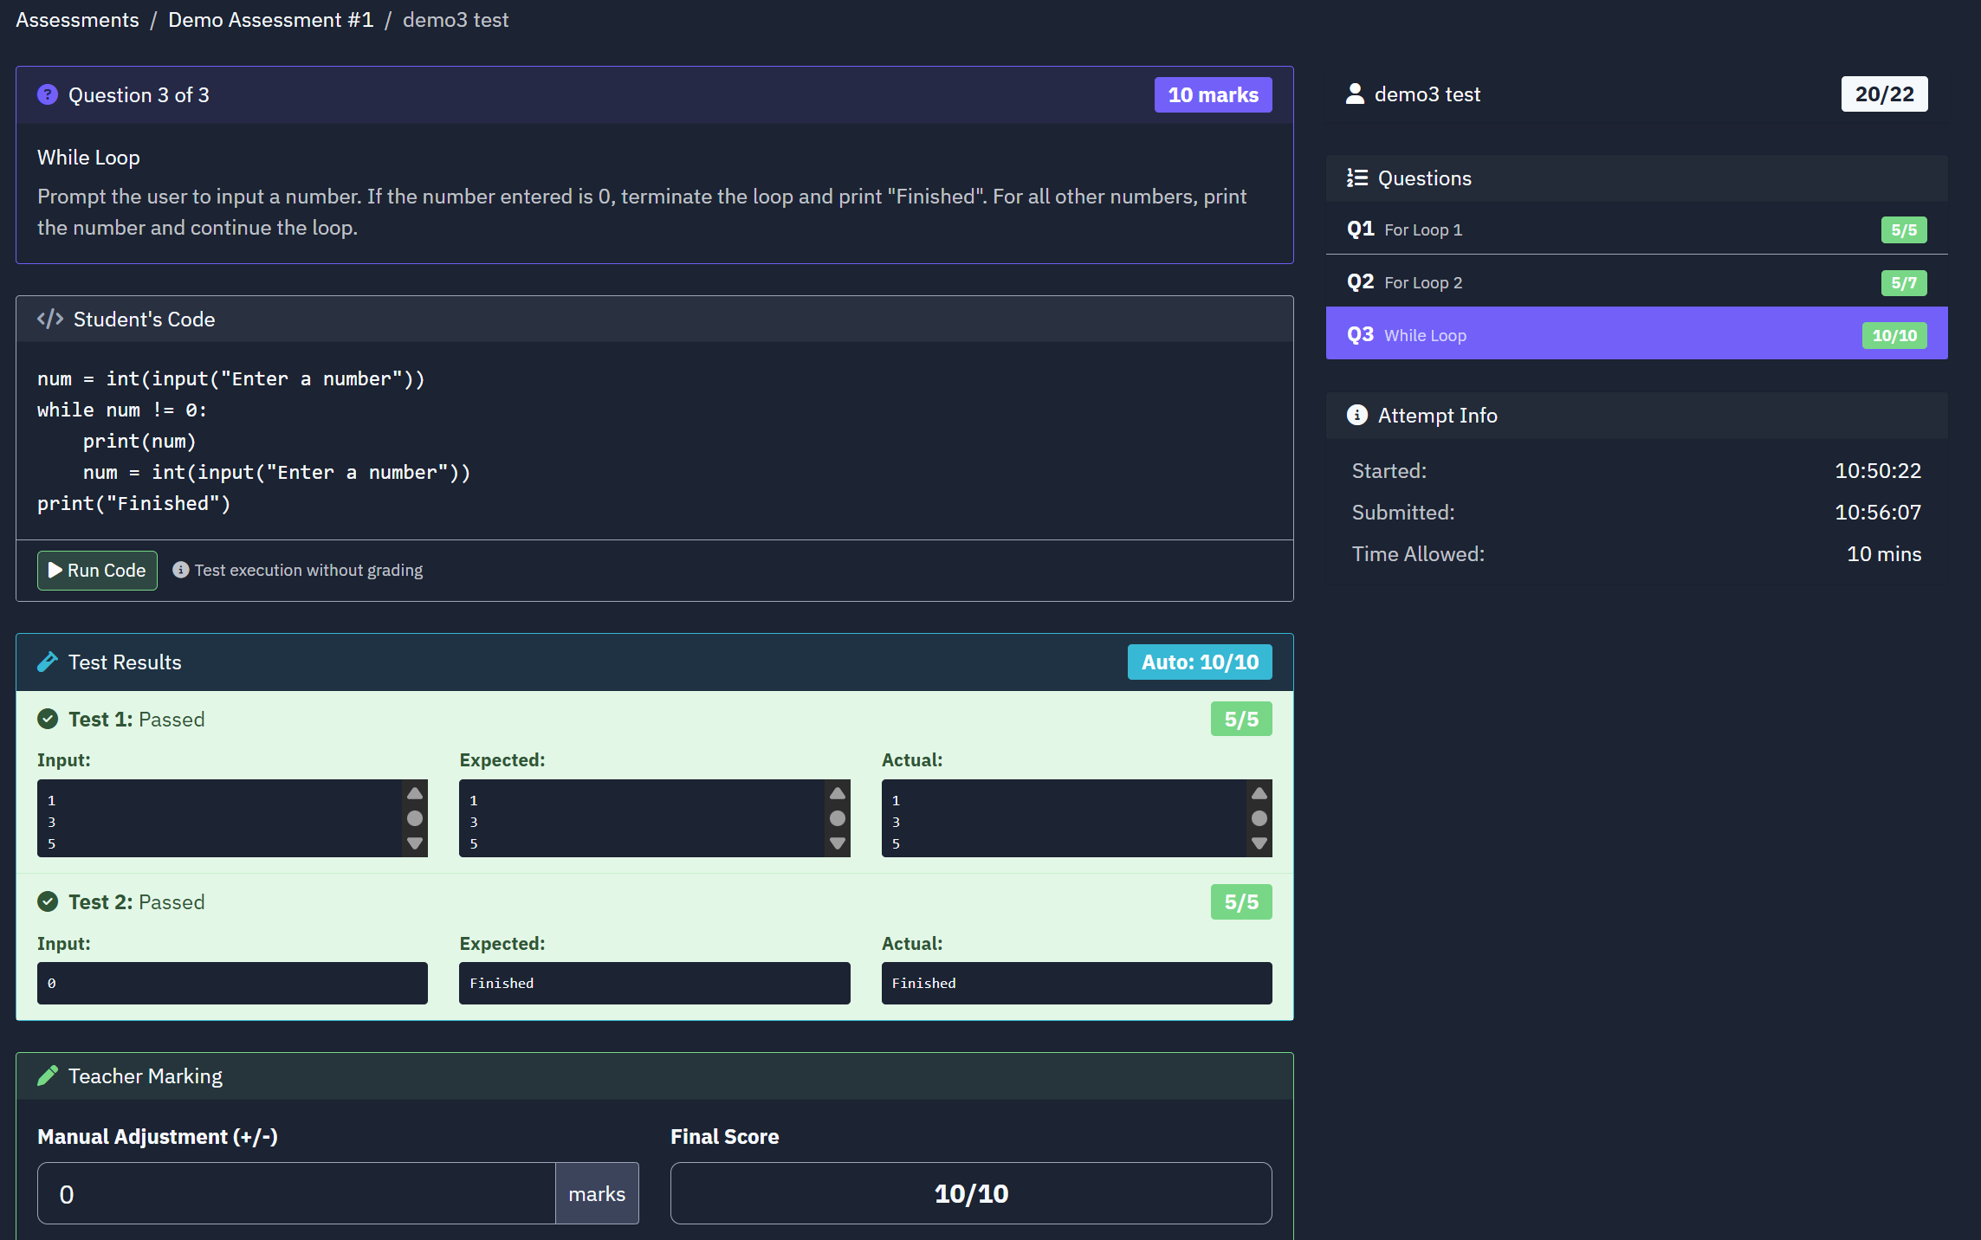Click the question mark icon beside Question 3
Viewport: 1981px width, 1240px height.
pyautogui.click(x=48, y=94)
